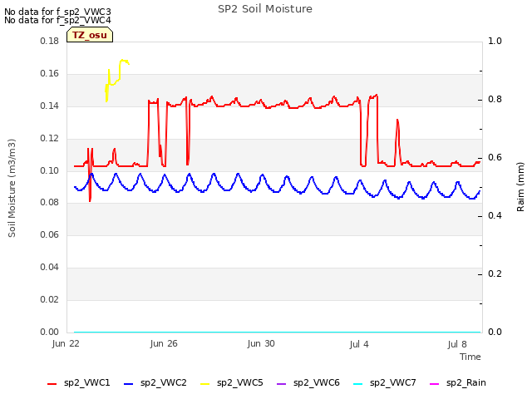Viewport: 532px width, 399px height.
Task: Click the 0.14 left axis value
Action: click(x=50, y=106)
